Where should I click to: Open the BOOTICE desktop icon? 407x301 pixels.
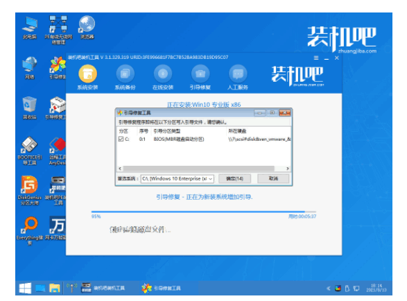(x=30, y=151)
